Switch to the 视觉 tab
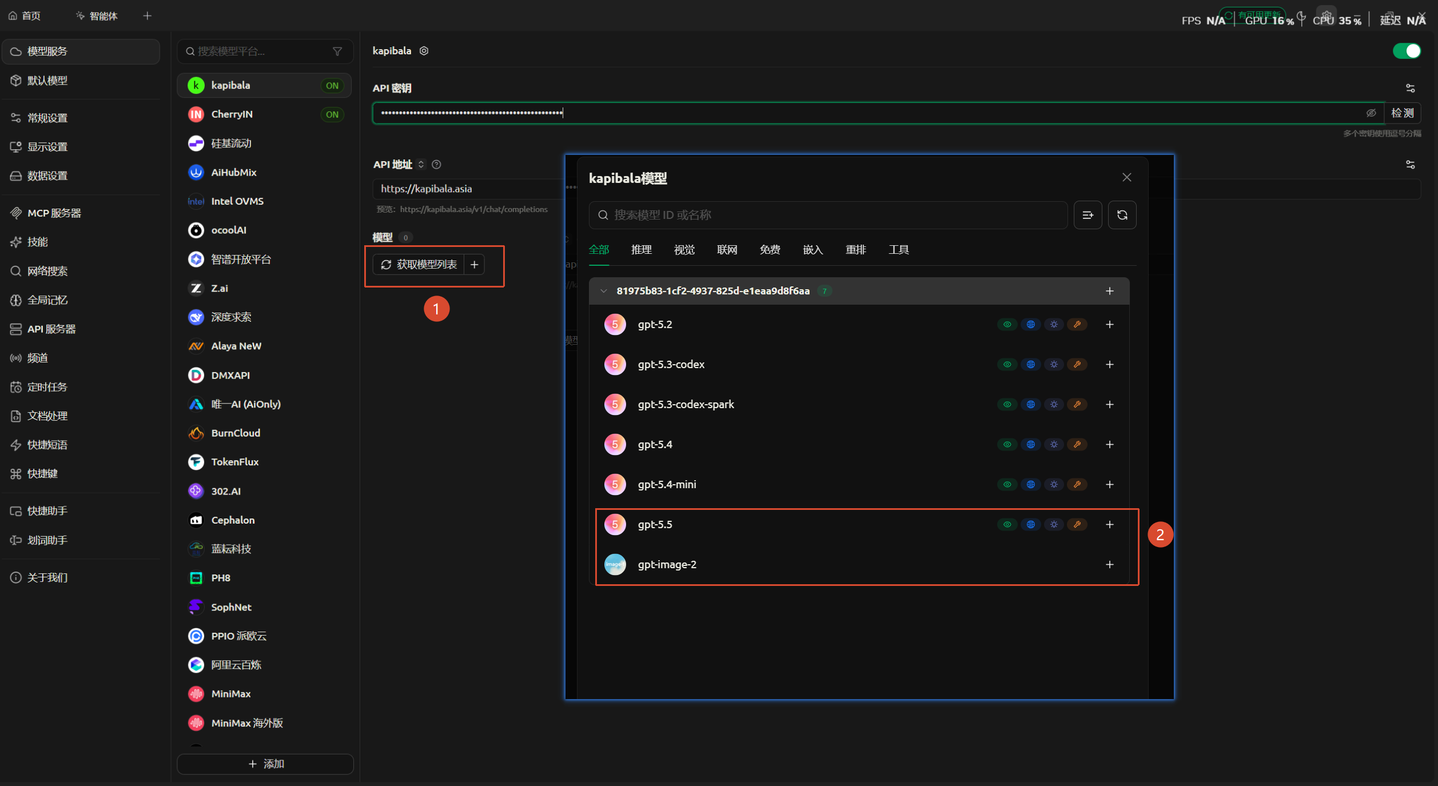The width and height of the screenshot is (1438, 786). (x=684, y=249)
